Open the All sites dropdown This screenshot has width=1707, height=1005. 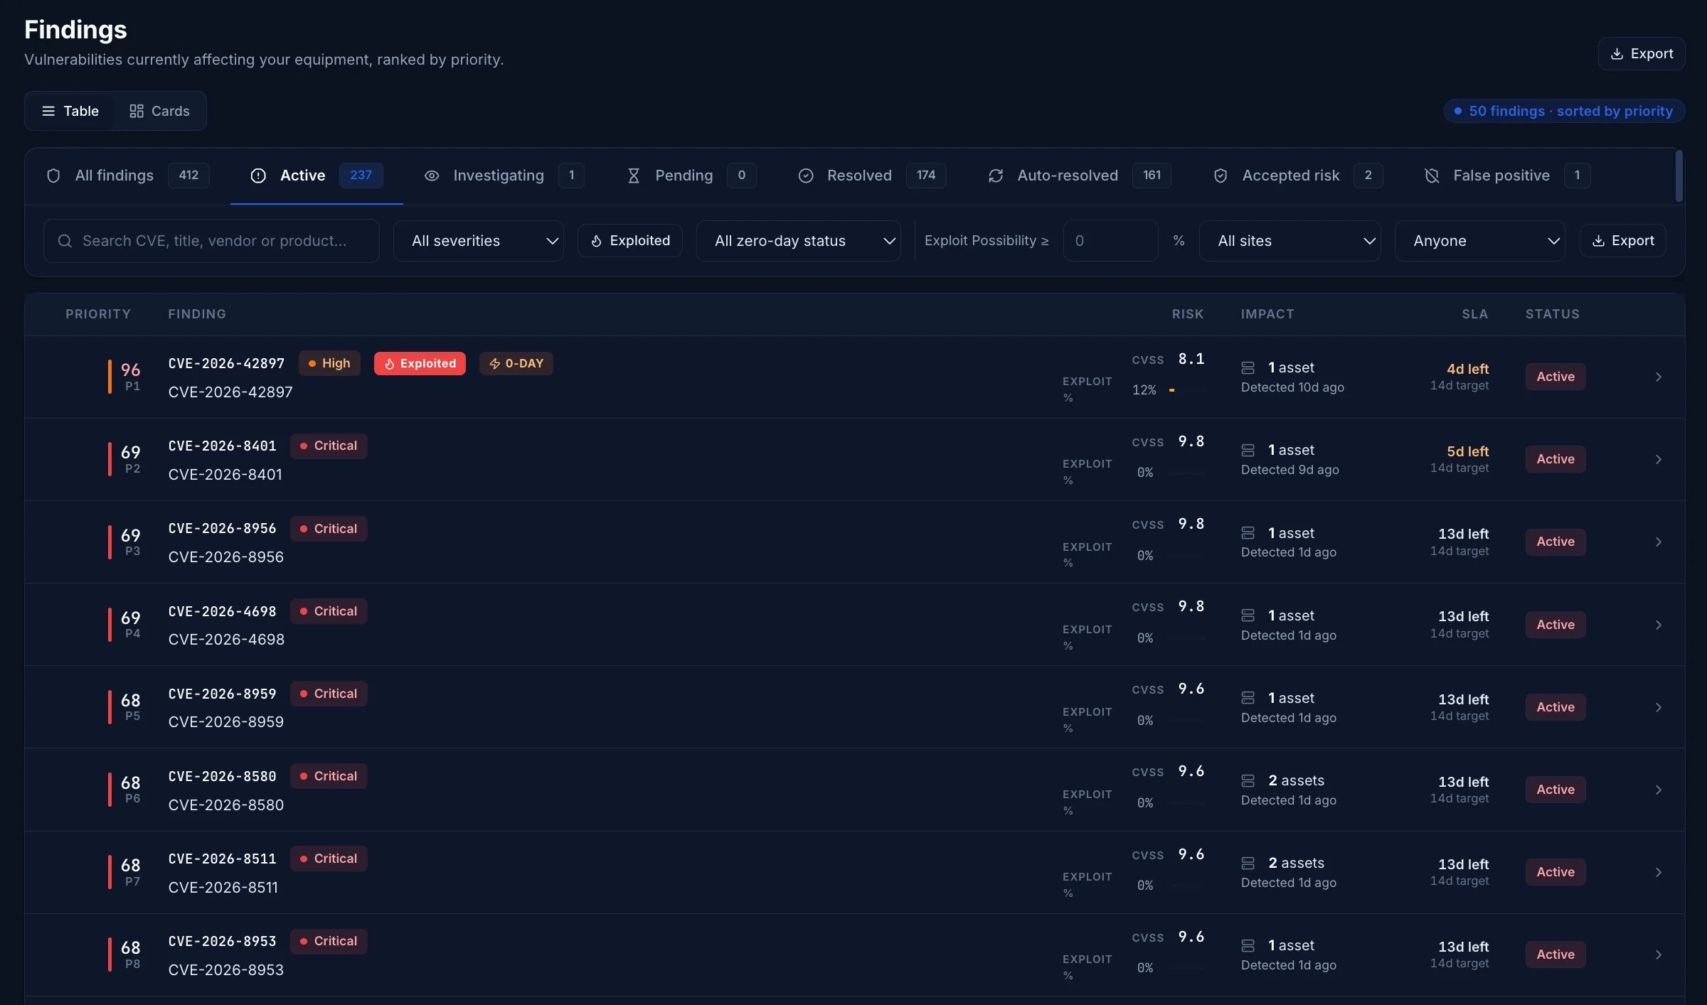click(x=1290, y=241)
